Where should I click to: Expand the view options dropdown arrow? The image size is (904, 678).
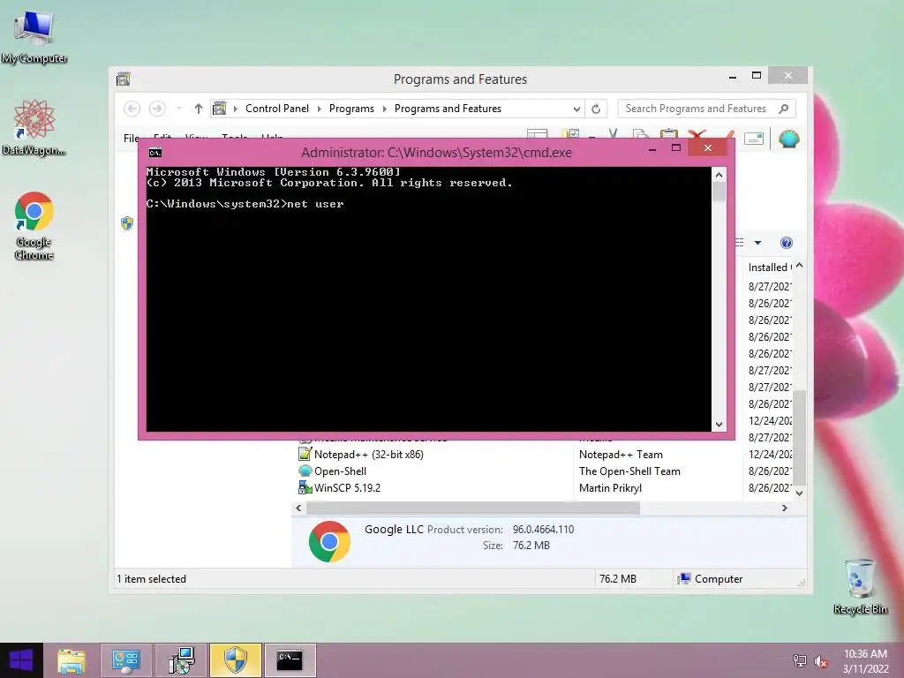[757, 243]
